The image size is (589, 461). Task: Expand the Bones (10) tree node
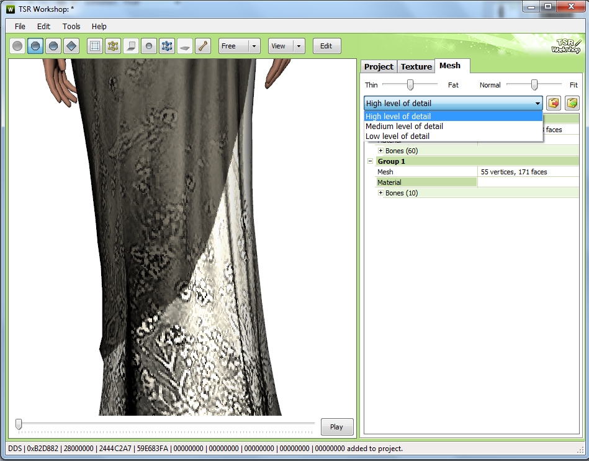pos(380,193)
